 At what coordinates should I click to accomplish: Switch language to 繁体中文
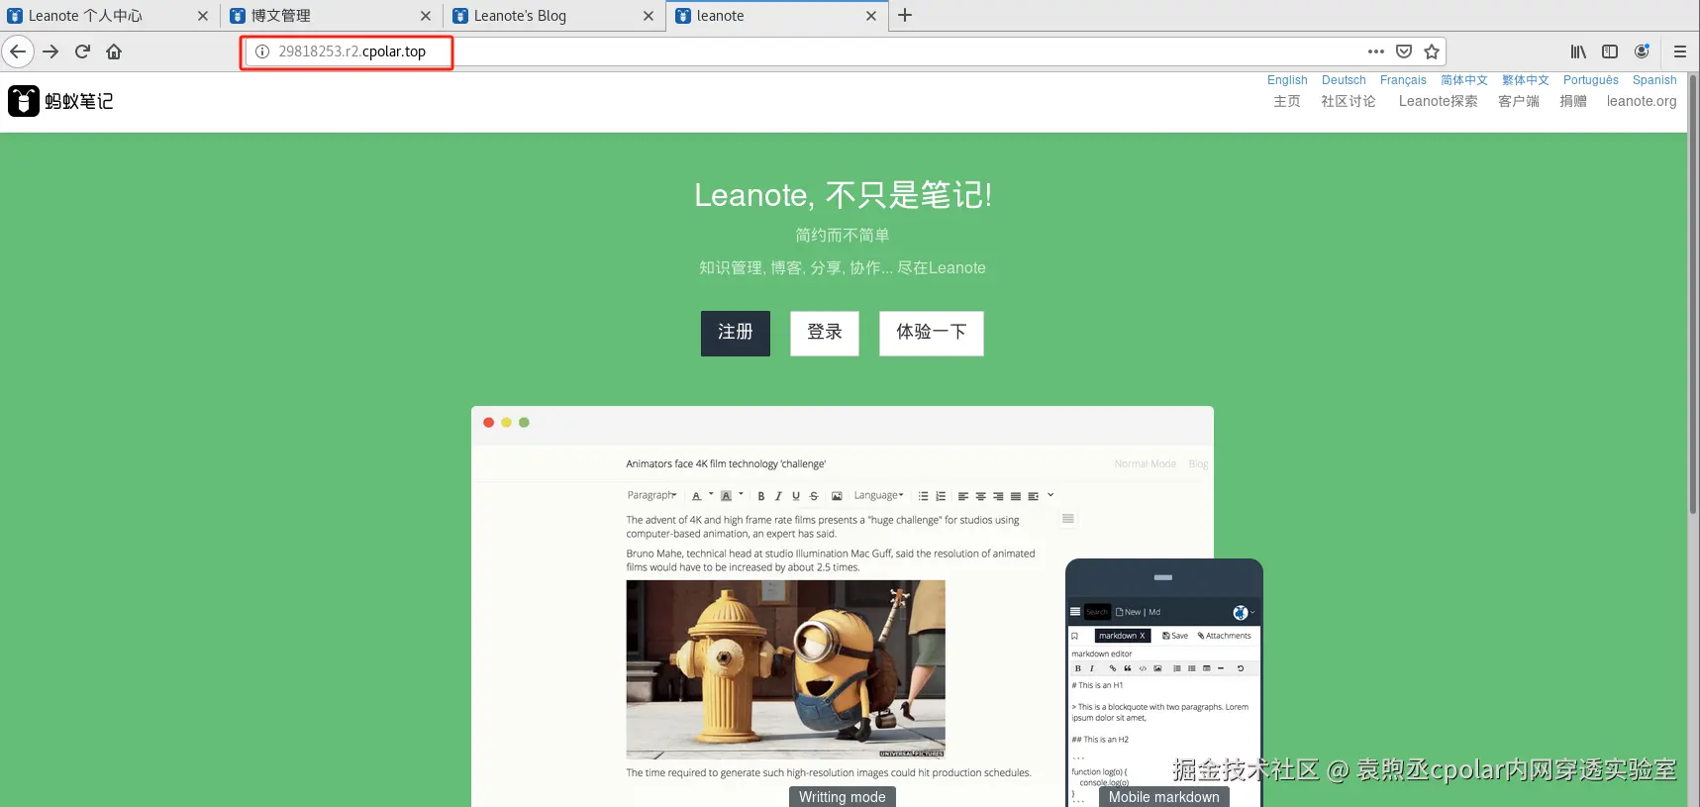1526,80
